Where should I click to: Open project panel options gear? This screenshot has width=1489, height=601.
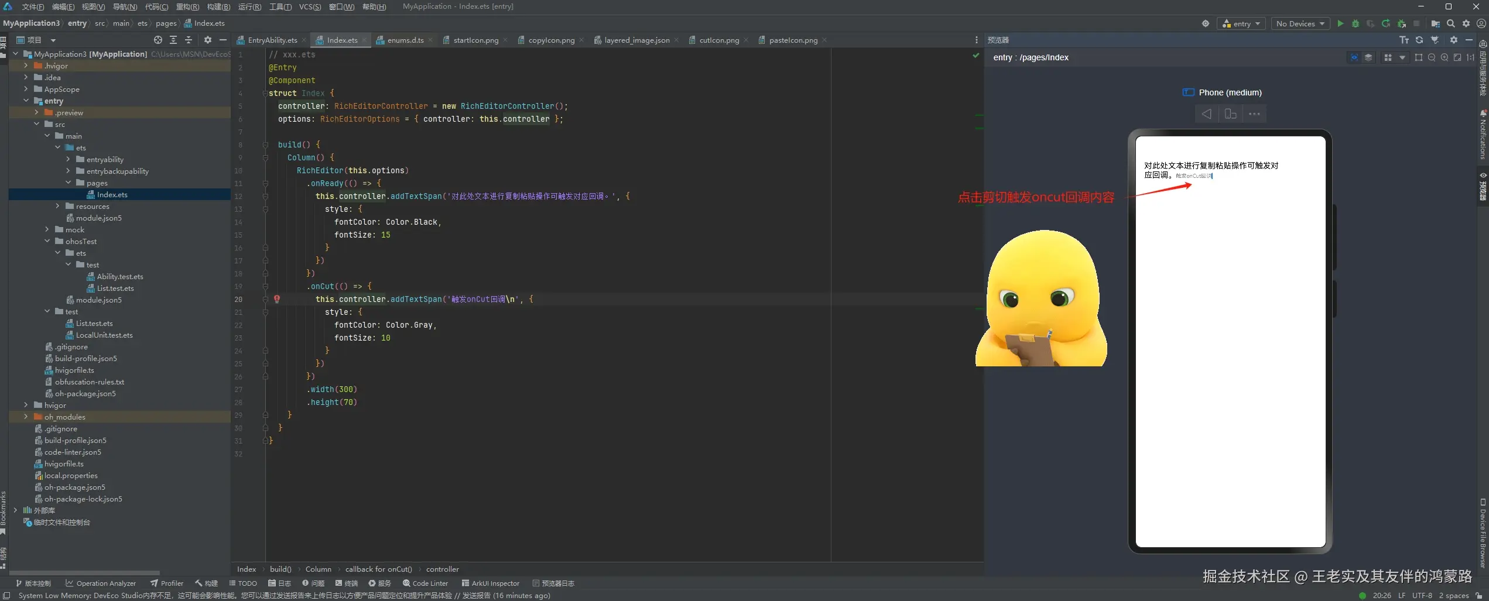207,40
